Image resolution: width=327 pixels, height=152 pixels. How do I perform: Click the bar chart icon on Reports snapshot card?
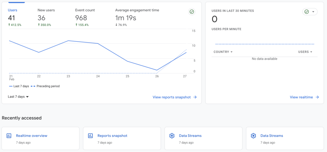[90, 136]
